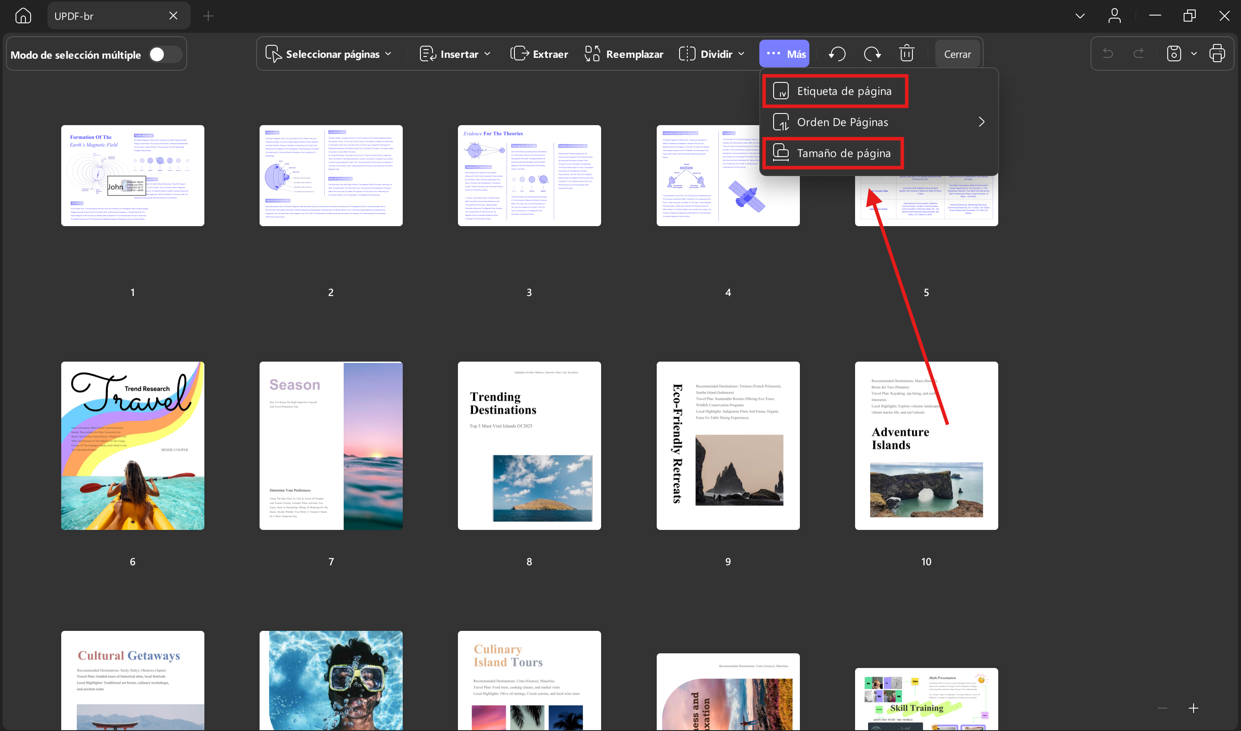
Task: Rotate pages counterclockwise using toolbar icon
Action: (837, 54)
